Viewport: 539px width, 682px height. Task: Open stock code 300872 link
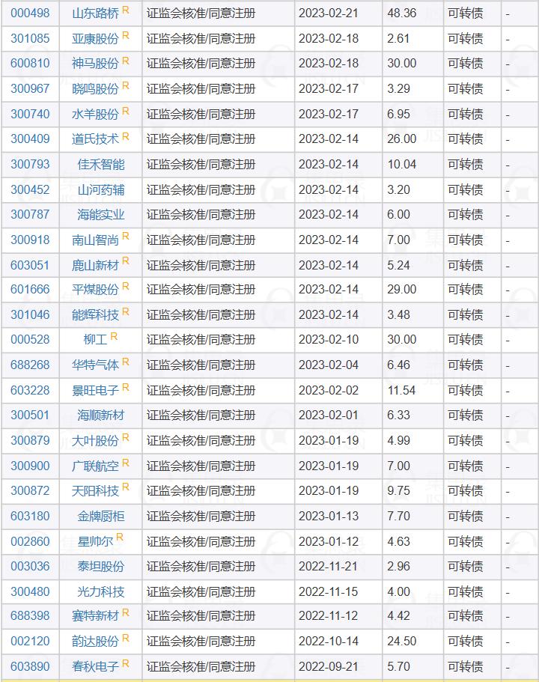[30, 490]
